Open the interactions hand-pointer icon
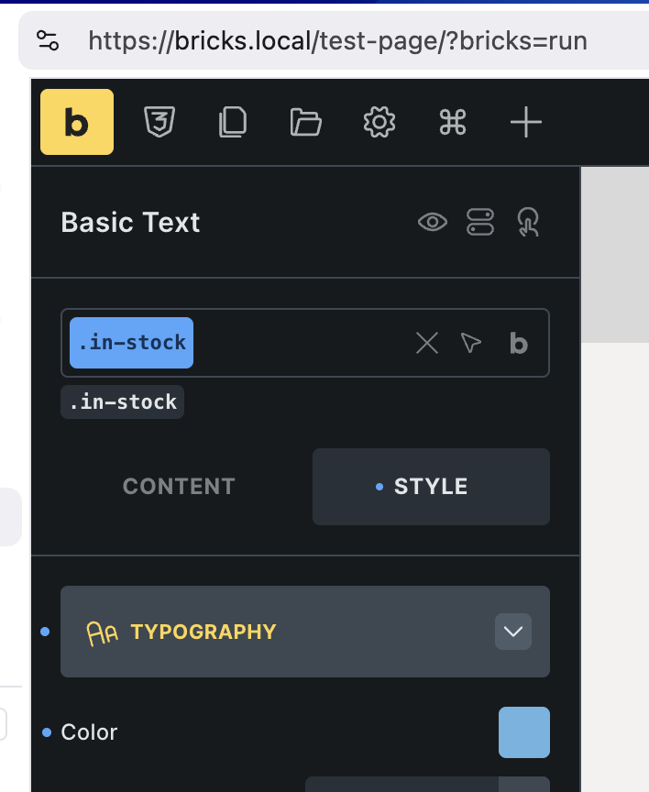The width and height of the screenshot is (649, 792). (x=528, y=222)
